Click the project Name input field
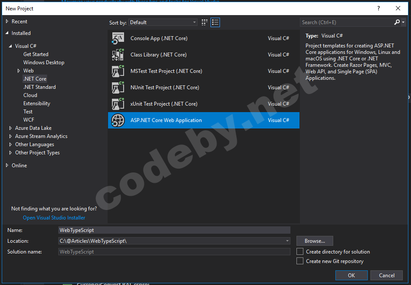411x285 pixels. coord(174,230)
